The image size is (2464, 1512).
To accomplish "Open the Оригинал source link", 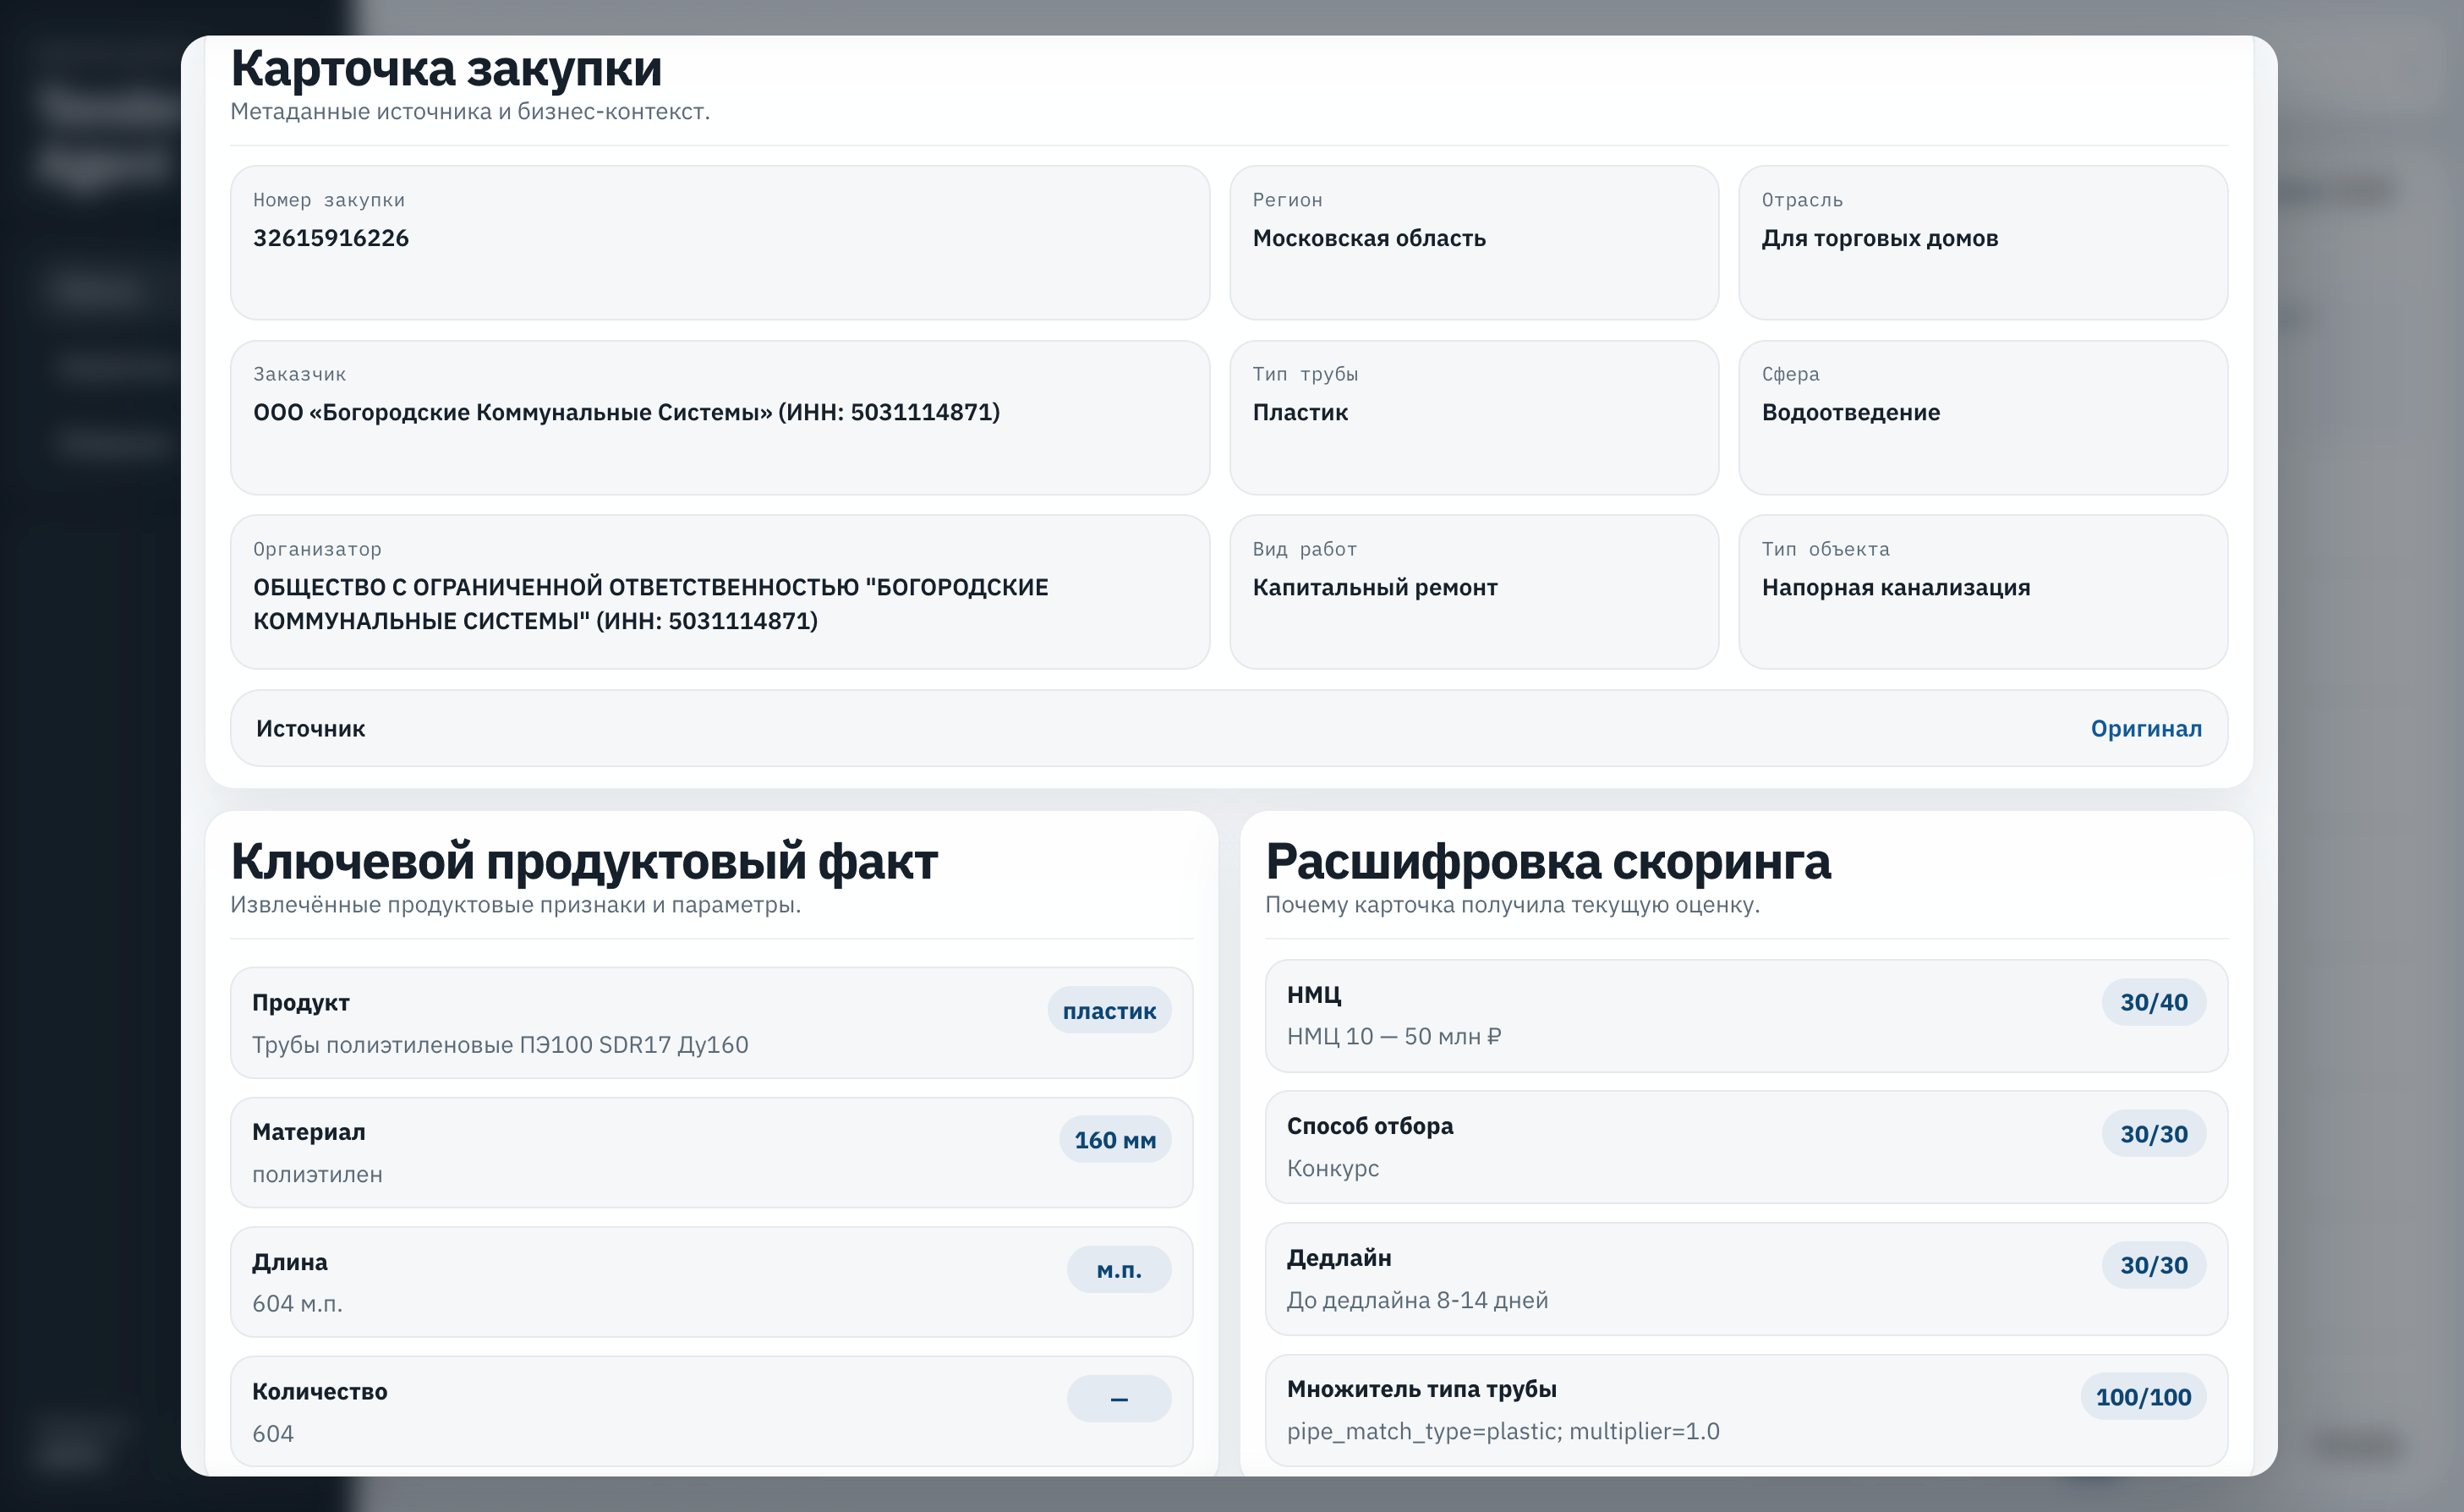I will pyautogui.click(x=2145, y=728).
